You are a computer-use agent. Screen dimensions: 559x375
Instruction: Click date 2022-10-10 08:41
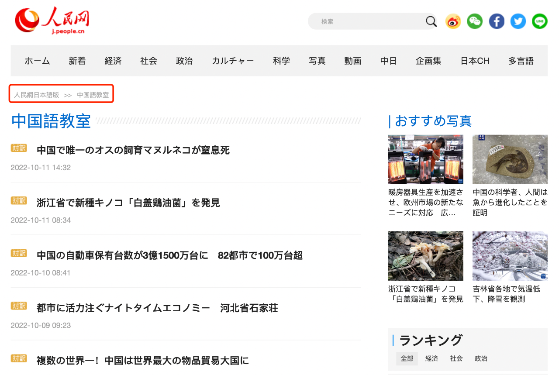41,273
